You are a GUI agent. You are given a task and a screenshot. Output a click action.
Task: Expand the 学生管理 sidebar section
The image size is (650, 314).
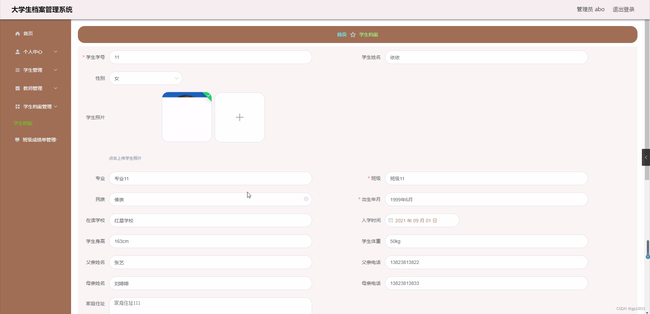click(55, 70)
